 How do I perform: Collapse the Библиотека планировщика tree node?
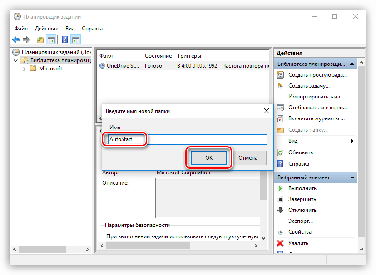coord(15,60)
